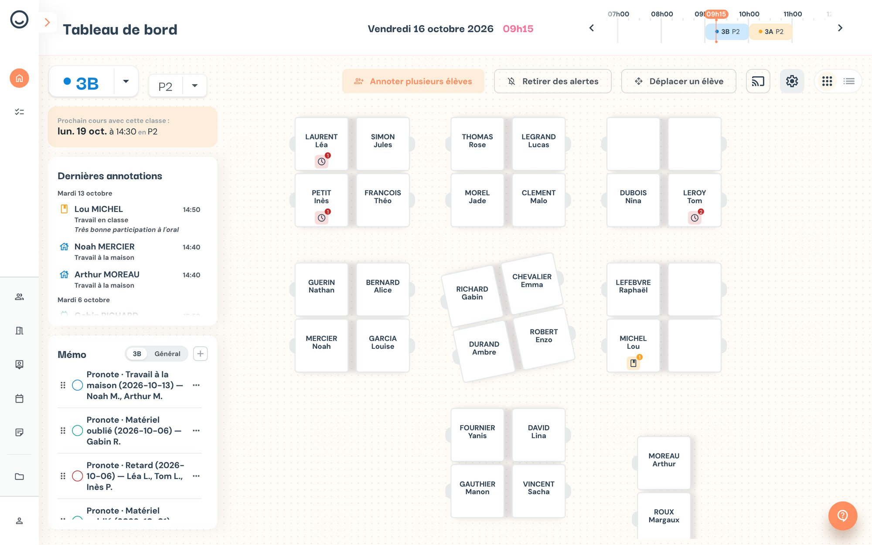872x545 pixels.
Task: Click Tom LEROY's late clock alert
Action: (x=695, y=218)
